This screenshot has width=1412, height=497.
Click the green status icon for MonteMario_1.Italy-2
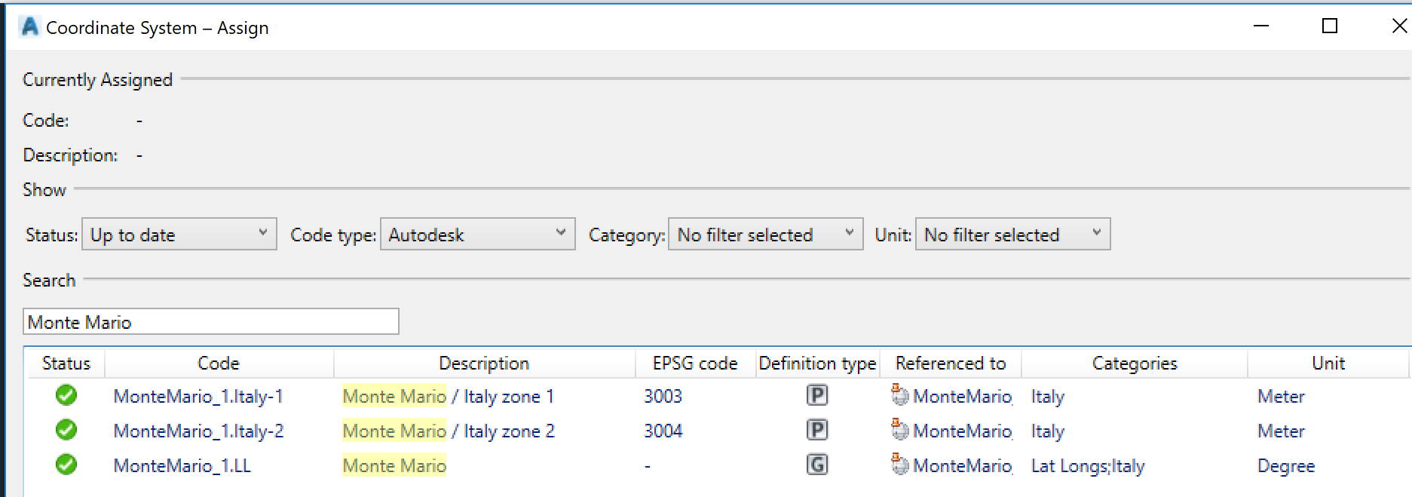pos(66,430)
